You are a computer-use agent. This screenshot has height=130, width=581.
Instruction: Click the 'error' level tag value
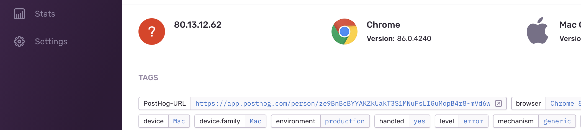pos(473,121)
